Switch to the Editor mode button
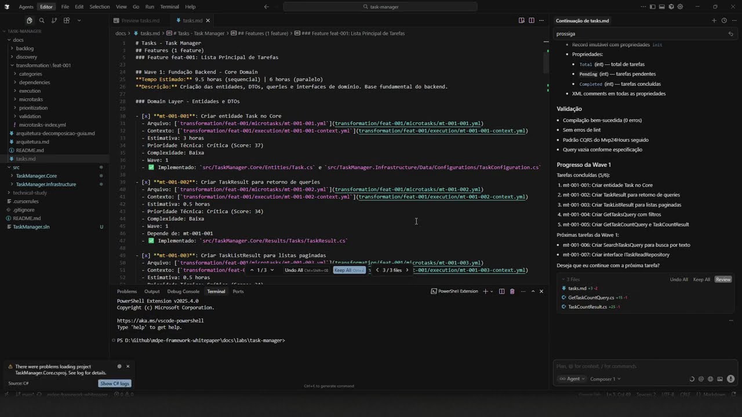The image size is (742, 417). click(x=46, y=7)
